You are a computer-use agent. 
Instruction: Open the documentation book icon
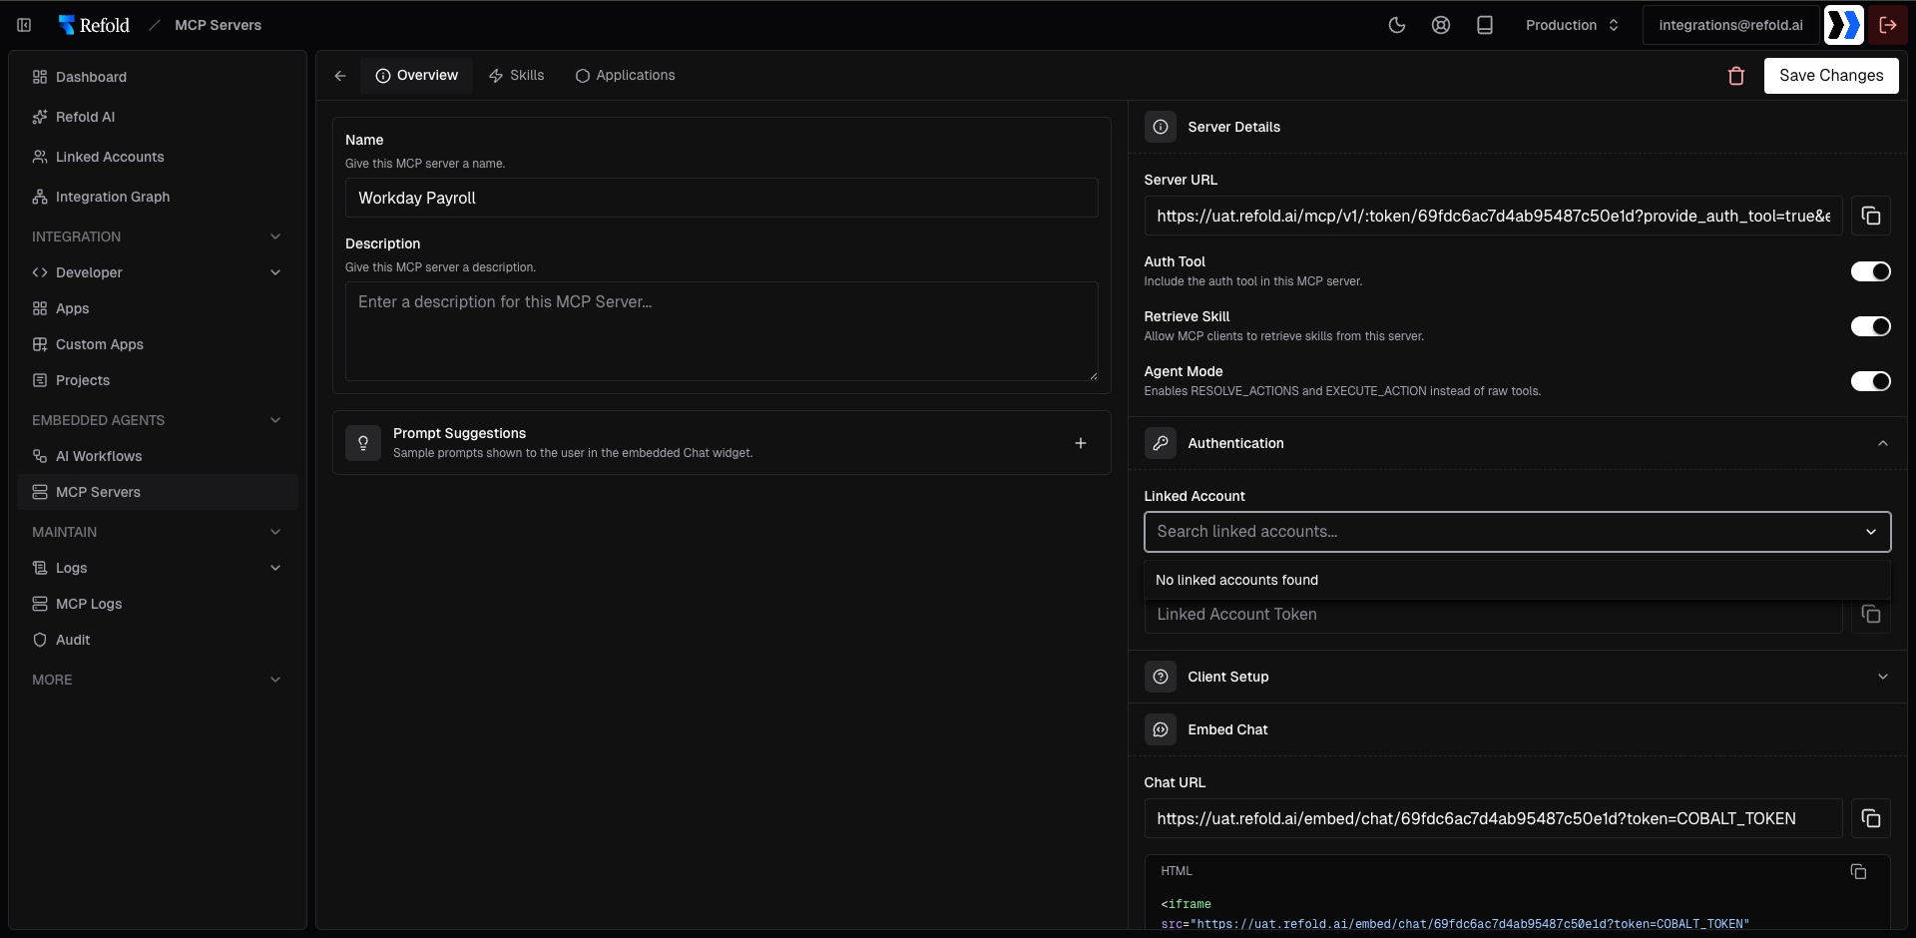(x=1485, y=25)
